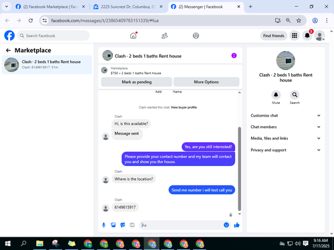Open the Friends icon in top navigation
Image resolution: width=334 pixels, height=250 pixels.
pos(164,35)
